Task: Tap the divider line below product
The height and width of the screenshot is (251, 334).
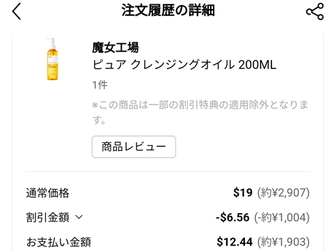Action: point(168,172)
